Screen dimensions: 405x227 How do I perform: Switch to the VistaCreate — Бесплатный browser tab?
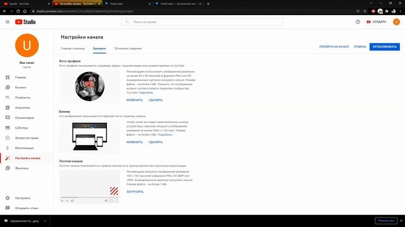point(178,4)
